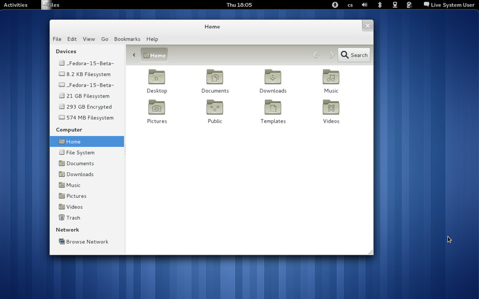The height and width of the screenshot is (299, 479).
Task: Open the network connection icon
Action: 395,5
